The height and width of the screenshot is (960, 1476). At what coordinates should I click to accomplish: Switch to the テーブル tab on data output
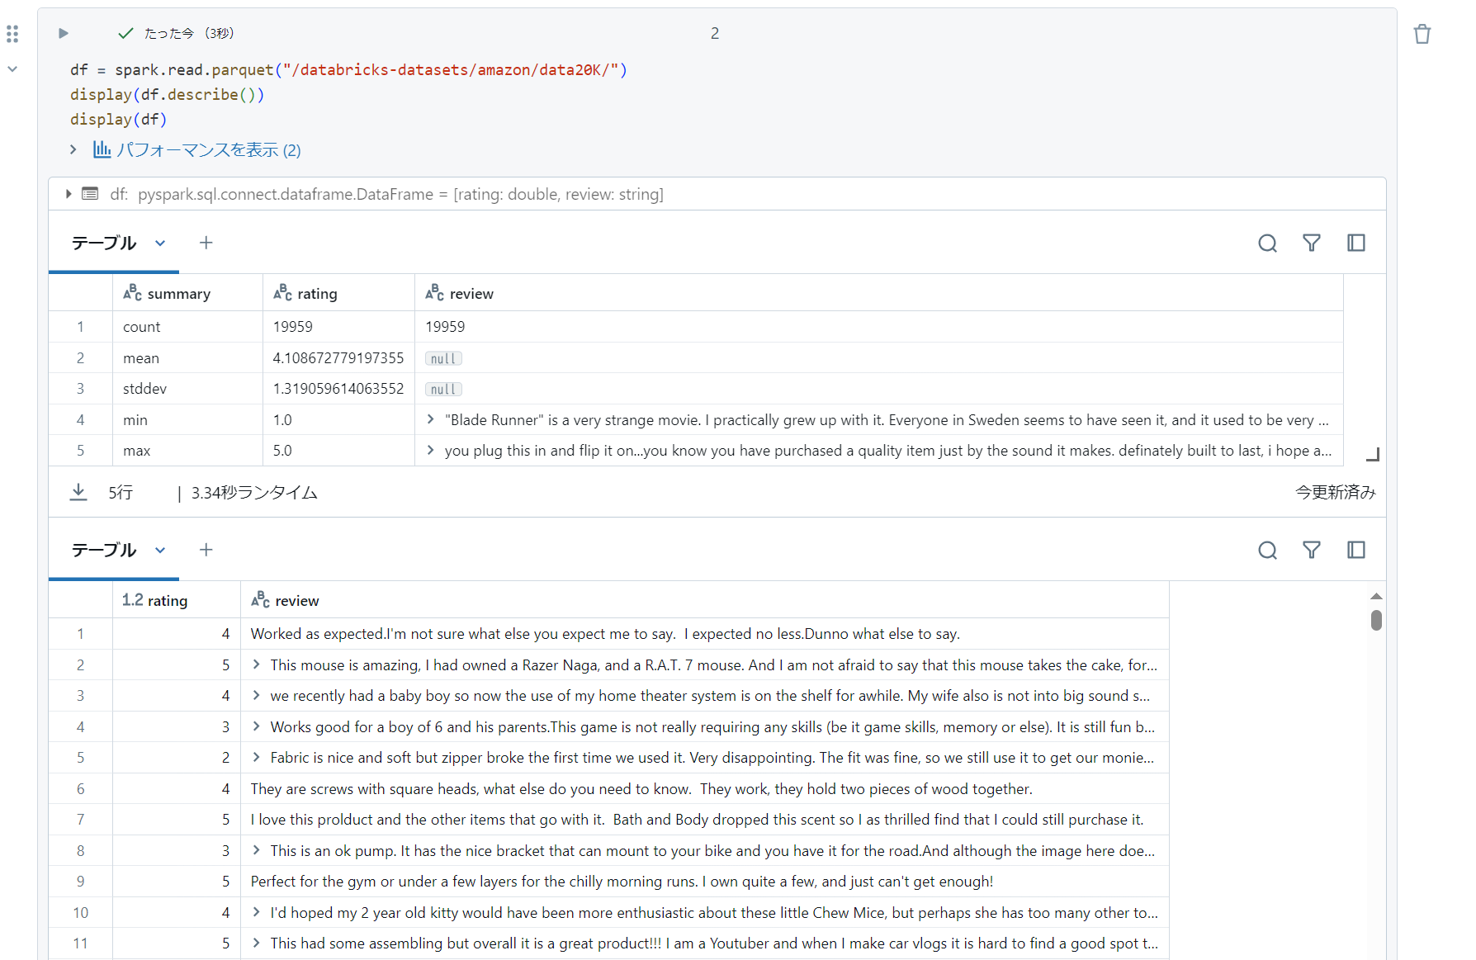pyautogui.click(x=102, y=549)
